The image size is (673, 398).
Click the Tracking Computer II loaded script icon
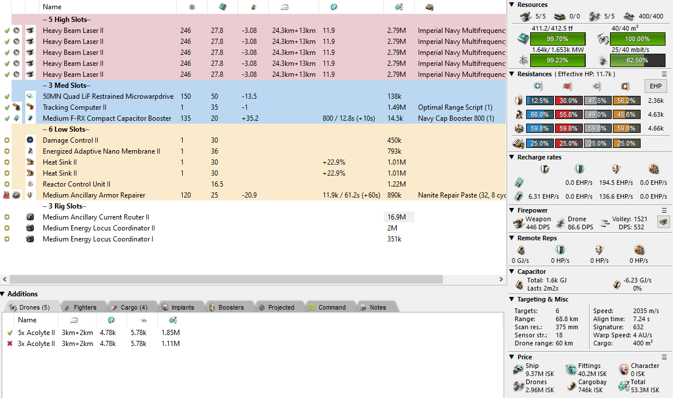(x=17, y=107)
